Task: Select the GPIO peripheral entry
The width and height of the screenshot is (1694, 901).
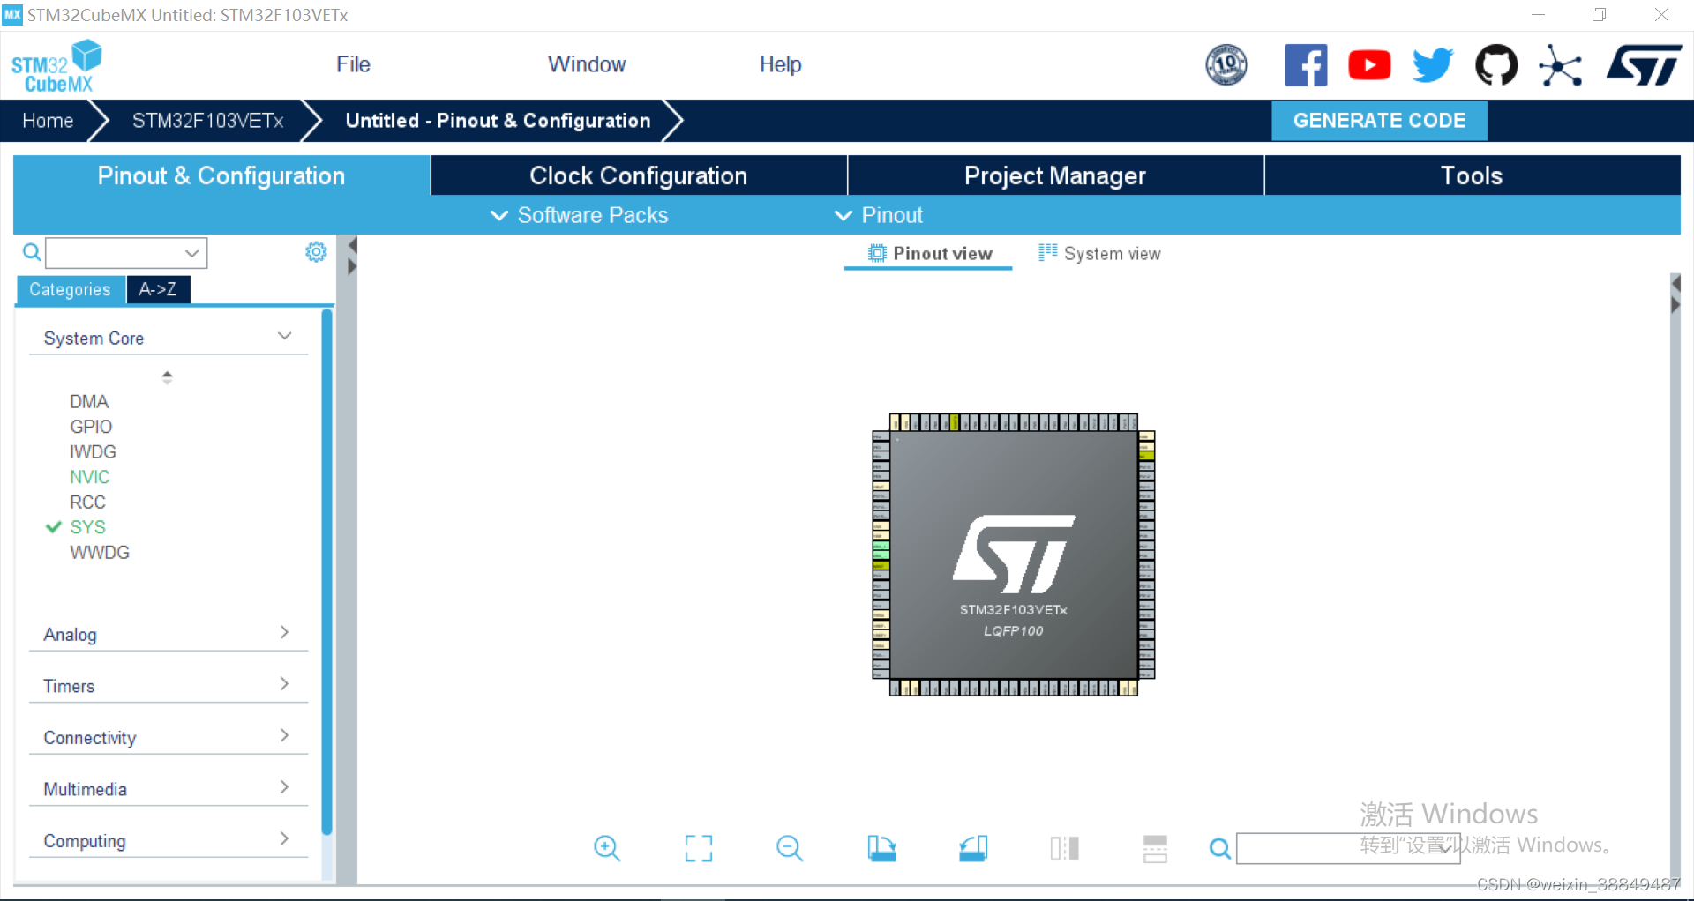Action: (92, 426)
